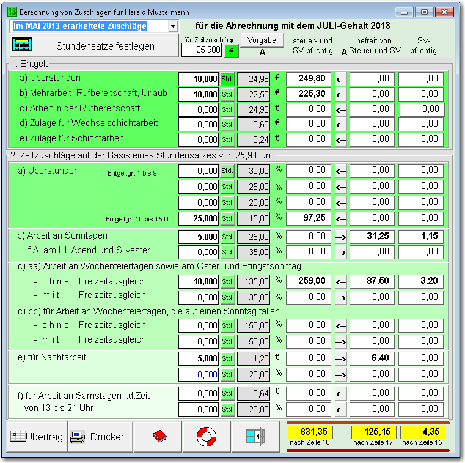Click Std. button in the 20,00 Überstunden row
Screen dimensions: 465x463
click(227, 202)
